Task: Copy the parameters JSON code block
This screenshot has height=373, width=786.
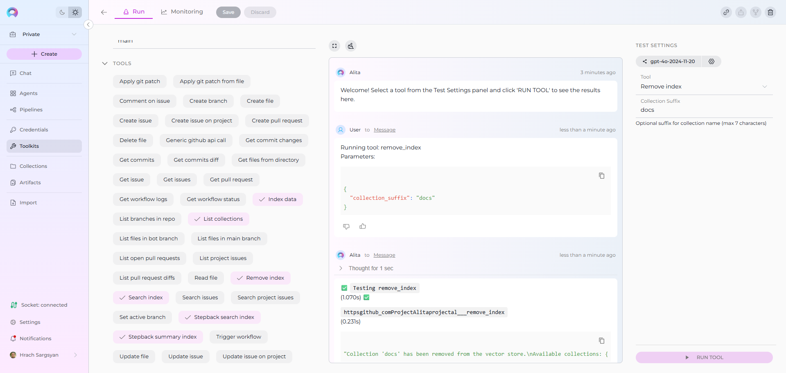Action: (601, 176)
